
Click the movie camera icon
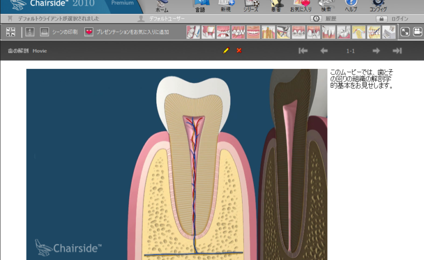tap(417, 32)
